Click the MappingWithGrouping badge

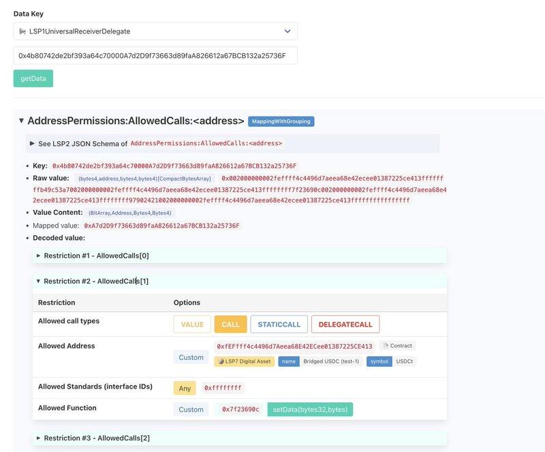(281, 121)
